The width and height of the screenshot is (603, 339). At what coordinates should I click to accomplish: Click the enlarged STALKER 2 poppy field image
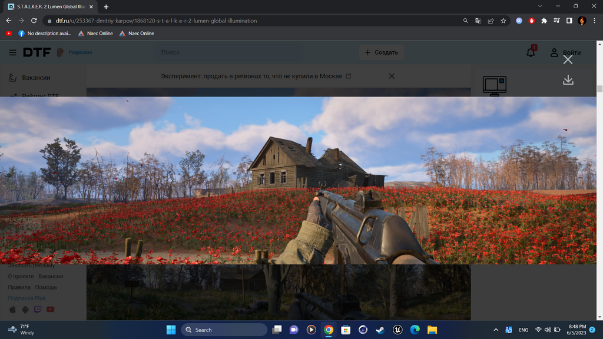[298, 180]
